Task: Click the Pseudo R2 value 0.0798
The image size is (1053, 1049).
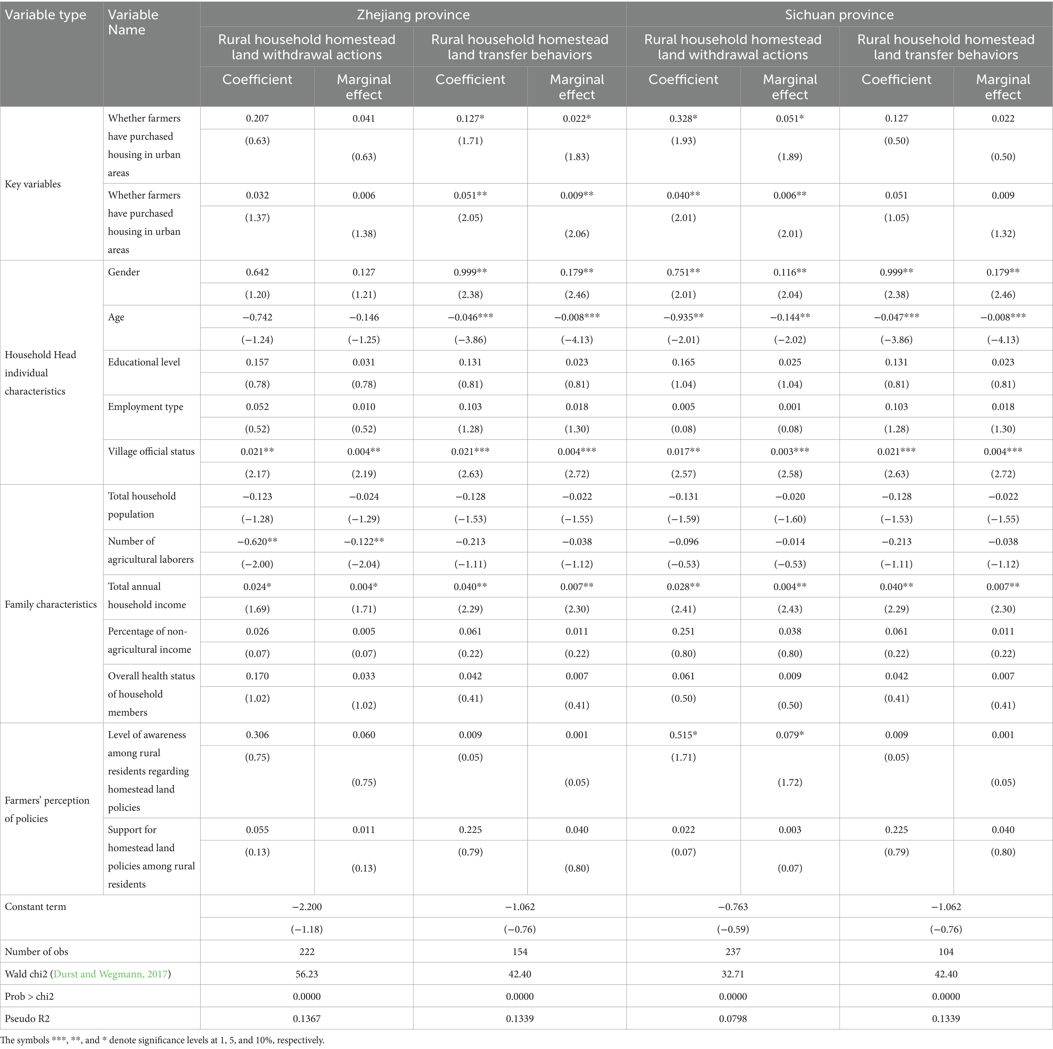Action: [x=733, y=1018]
